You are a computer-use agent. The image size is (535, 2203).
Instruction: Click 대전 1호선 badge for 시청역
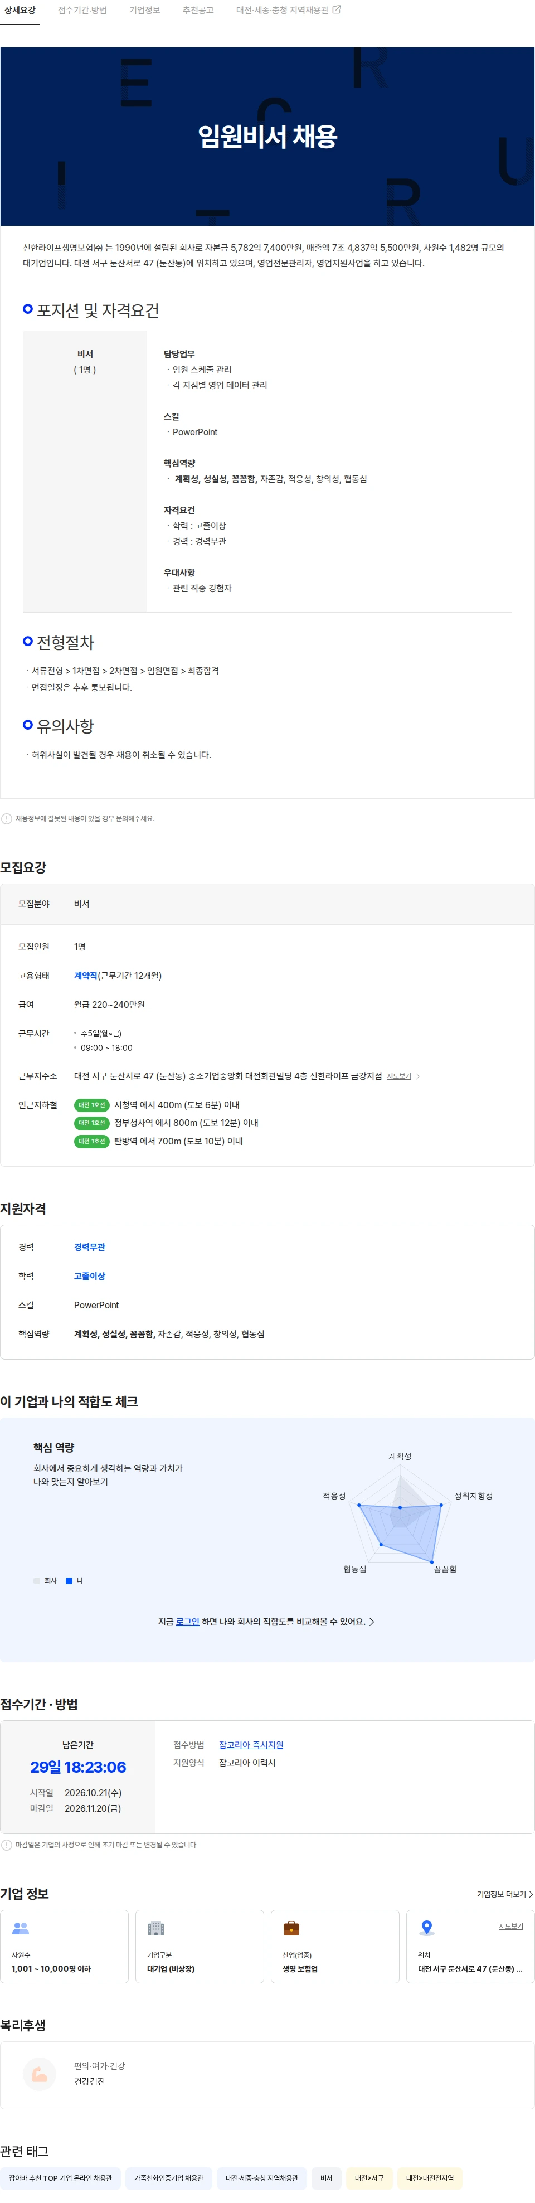[x=91, y=1105]
